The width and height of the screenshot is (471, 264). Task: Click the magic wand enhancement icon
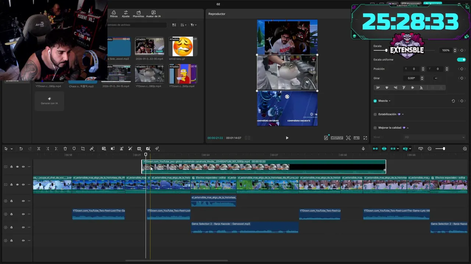(130, 148)
